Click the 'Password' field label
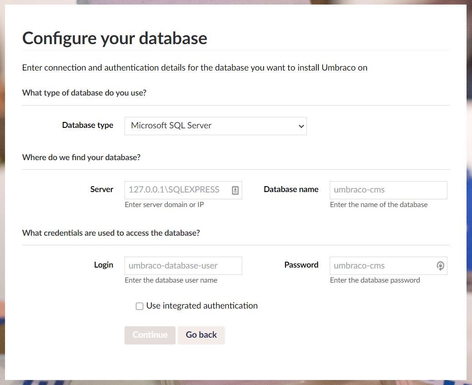Screen dimensions: 472x385 (x=301, y=265)
